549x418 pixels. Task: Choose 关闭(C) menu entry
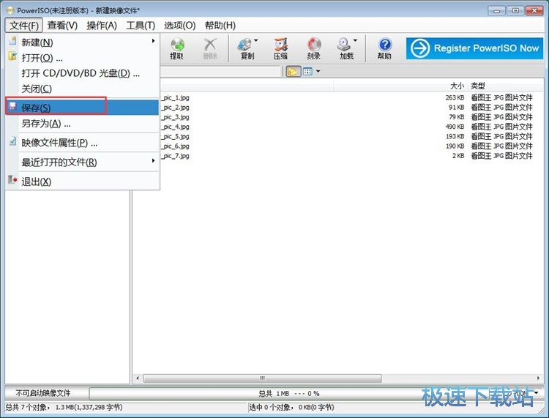[82, 89]
